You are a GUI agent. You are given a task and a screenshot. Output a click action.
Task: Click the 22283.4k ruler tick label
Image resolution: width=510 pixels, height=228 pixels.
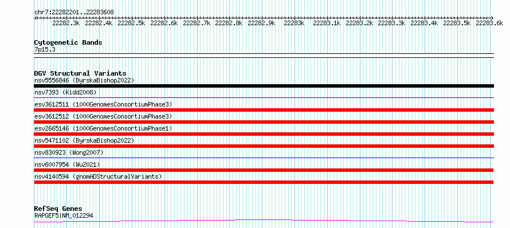click(x=424, y=23)
